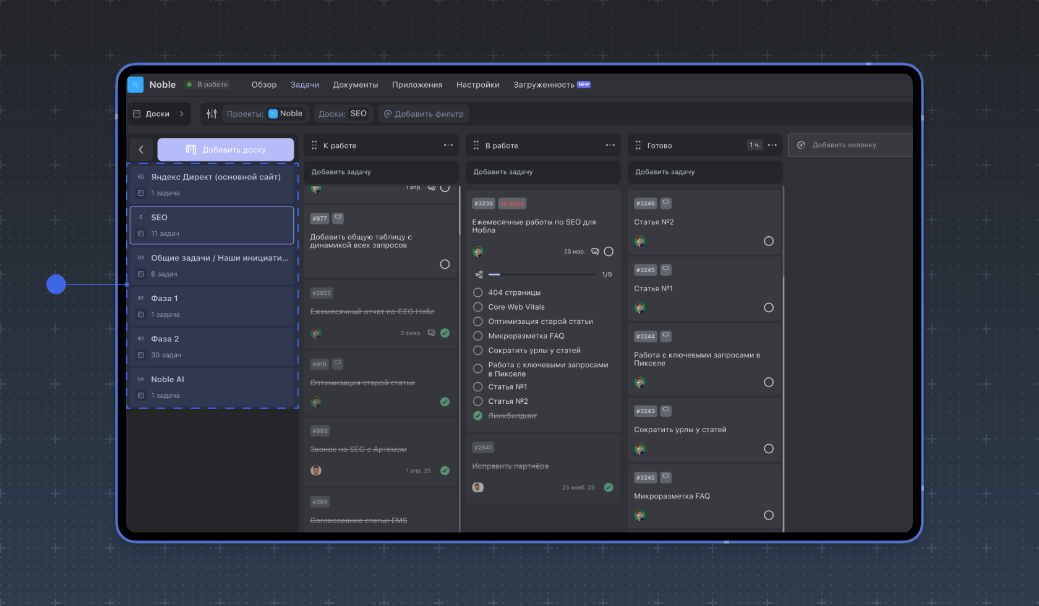Click the Noble project logo icon
The height and width of the screenshot is (606, 1039).
click(135, 85)
